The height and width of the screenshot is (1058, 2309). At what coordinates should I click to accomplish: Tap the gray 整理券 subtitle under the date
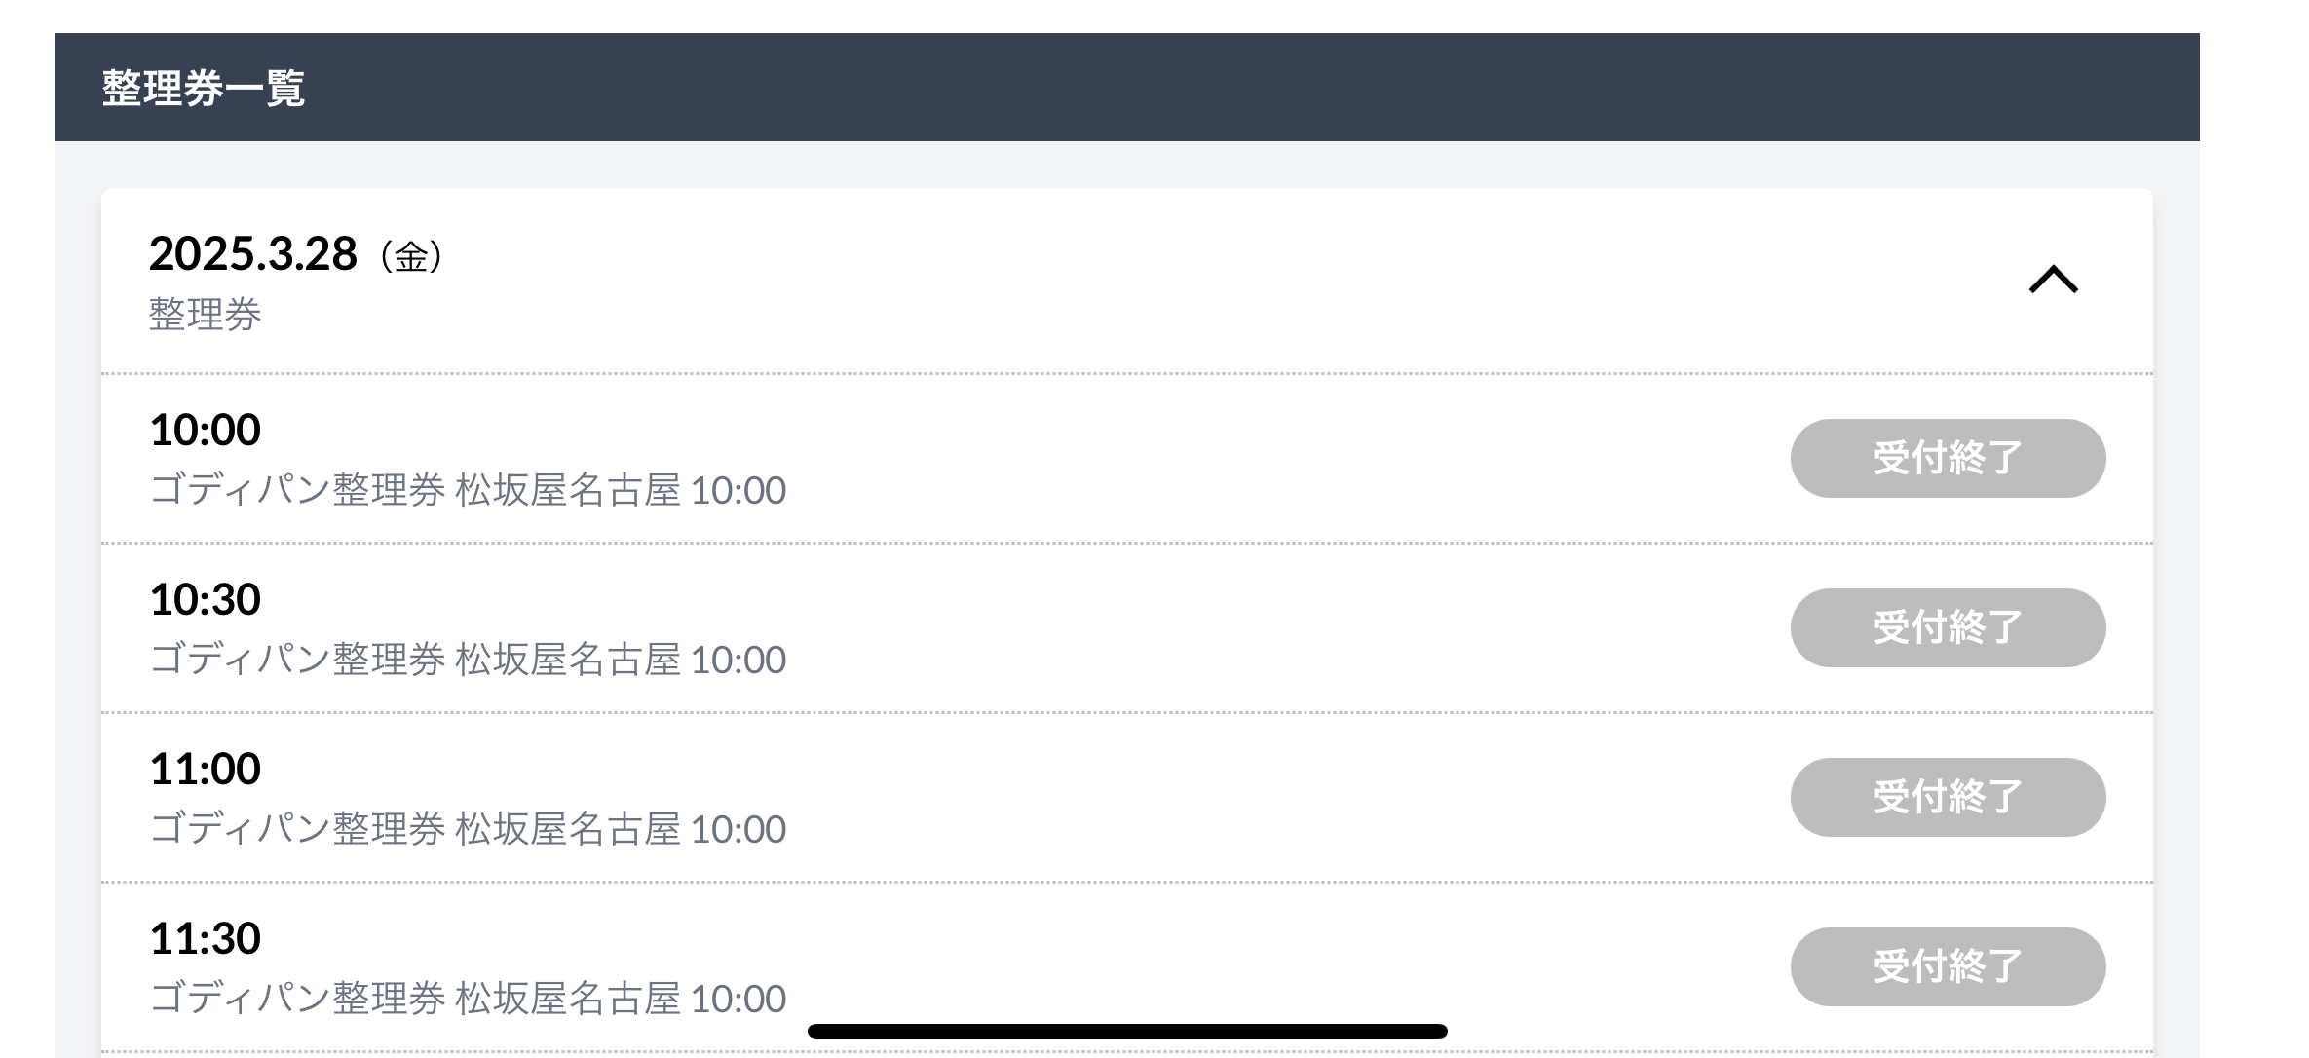205,315
